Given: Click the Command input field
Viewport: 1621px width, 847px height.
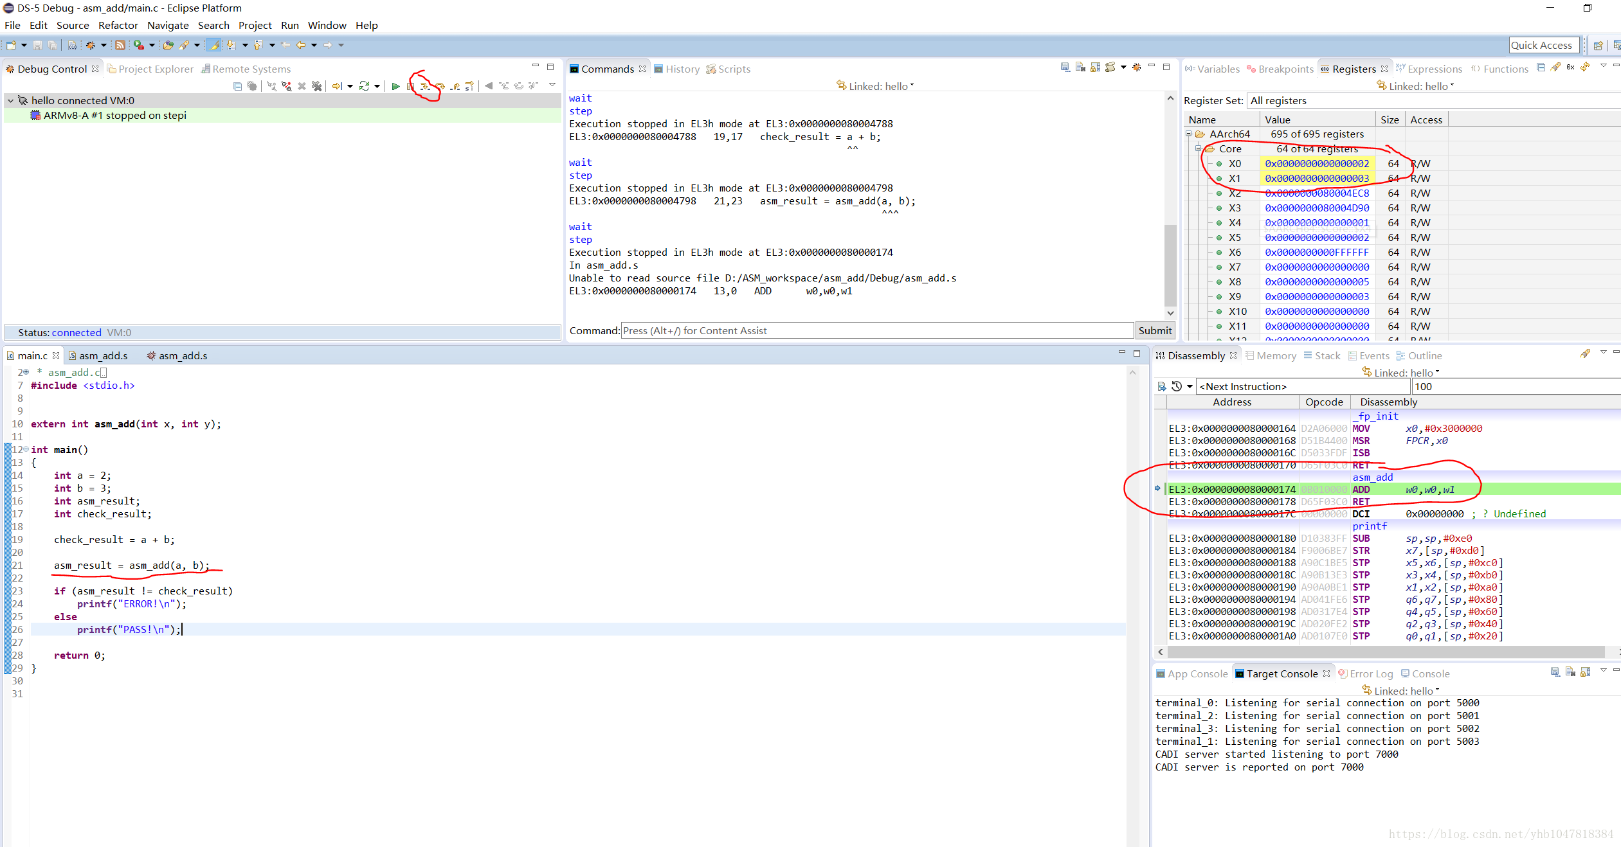Looking at the screenshot, I should point(876,331).
